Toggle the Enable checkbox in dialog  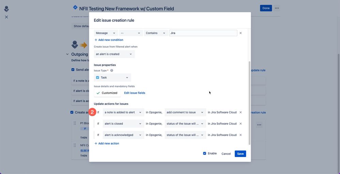click(x=204, y=154)
